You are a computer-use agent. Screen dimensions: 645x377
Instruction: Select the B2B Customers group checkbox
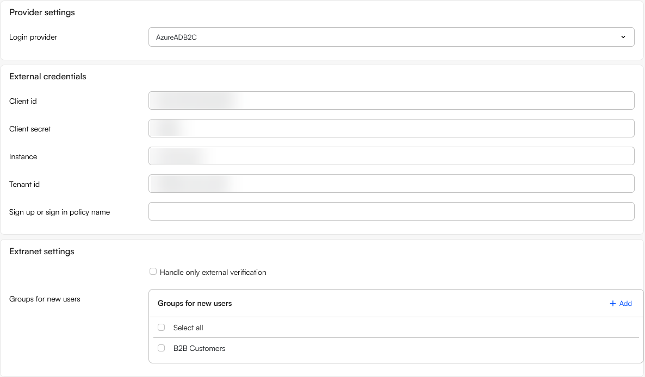click(x=161, y=348)
